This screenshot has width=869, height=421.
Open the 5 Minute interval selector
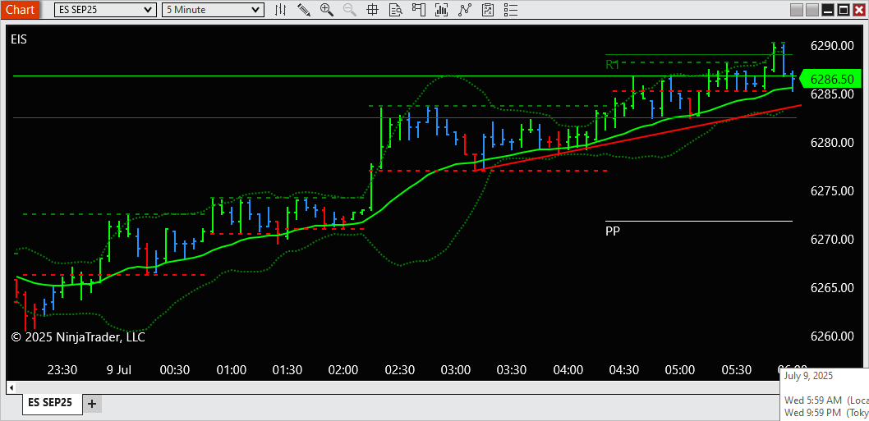click(x=213, y=9)
